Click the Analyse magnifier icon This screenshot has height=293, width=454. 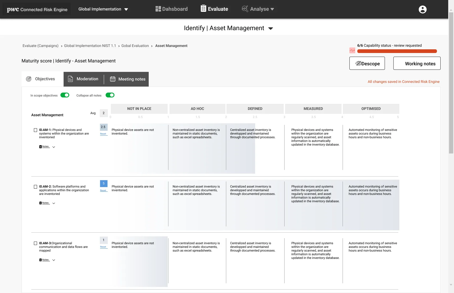point(245,9)
